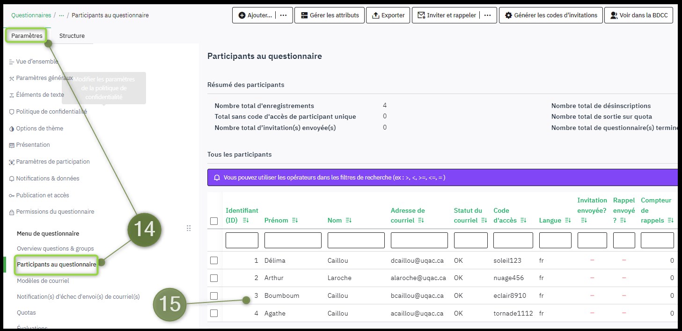
Task: Open the more options menu beside Ajouter
Action: (284, 15)
